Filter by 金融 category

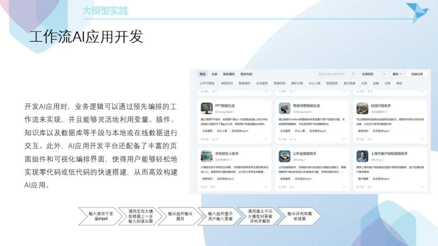pyautogui.click(x=376, y=83)
